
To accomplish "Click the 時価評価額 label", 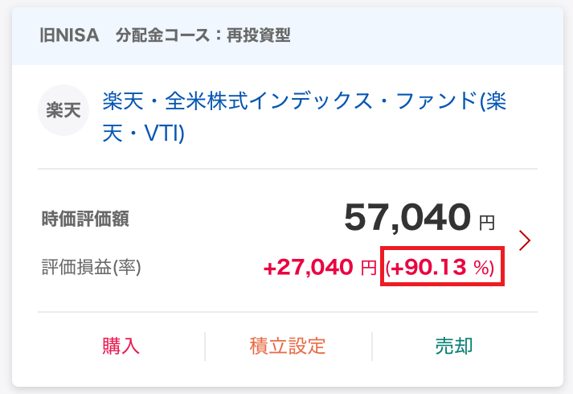I will pos(85,219).
